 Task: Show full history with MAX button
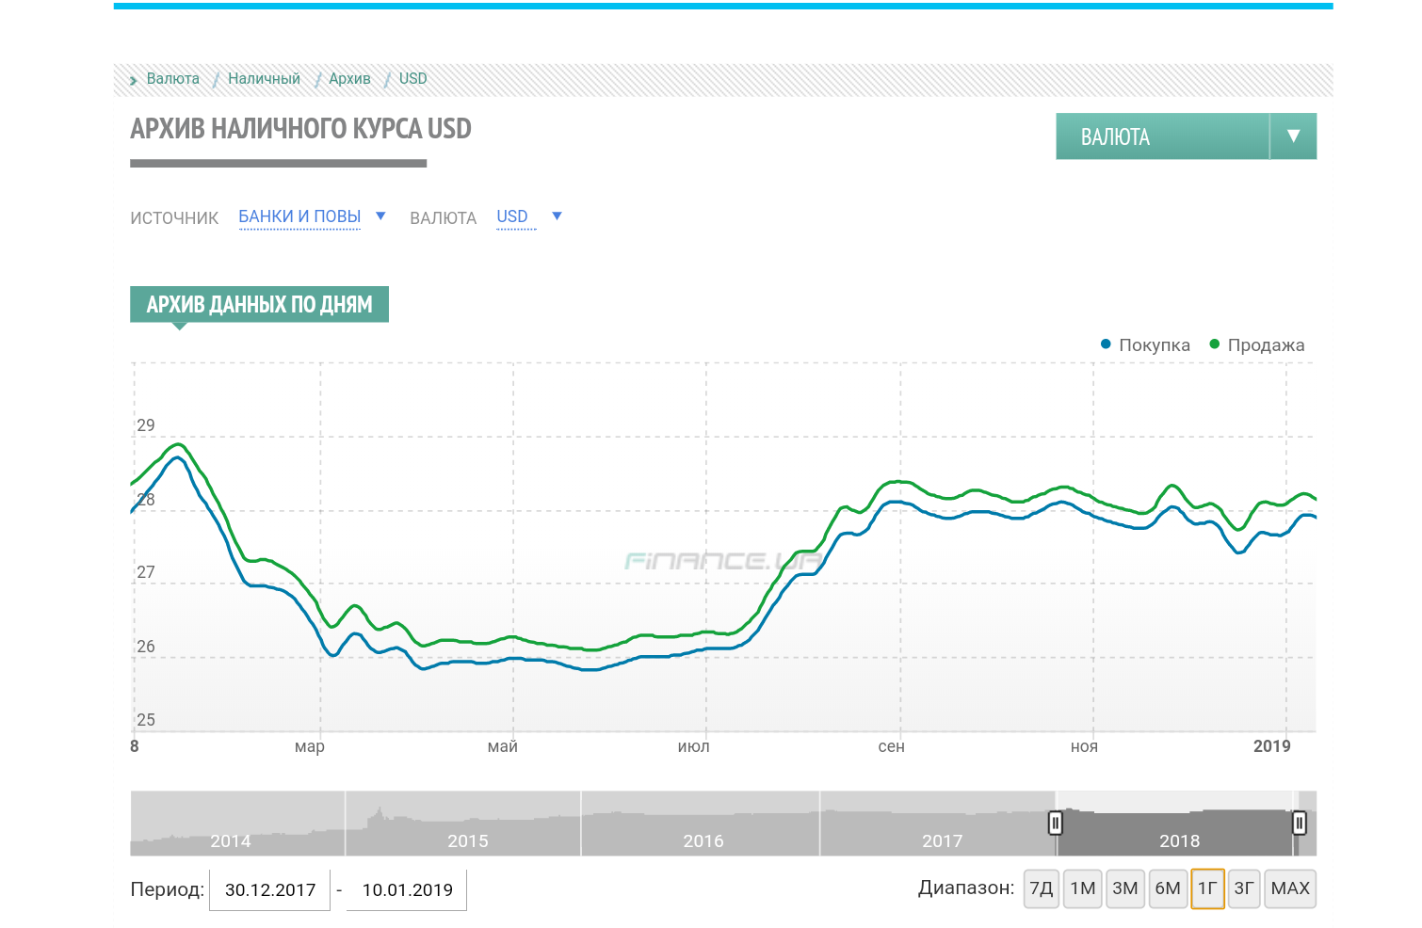[1290, 888]
